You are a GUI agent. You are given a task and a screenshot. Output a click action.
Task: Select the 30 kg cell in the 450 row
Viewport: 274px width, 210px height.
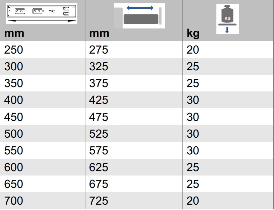[228, 117]
